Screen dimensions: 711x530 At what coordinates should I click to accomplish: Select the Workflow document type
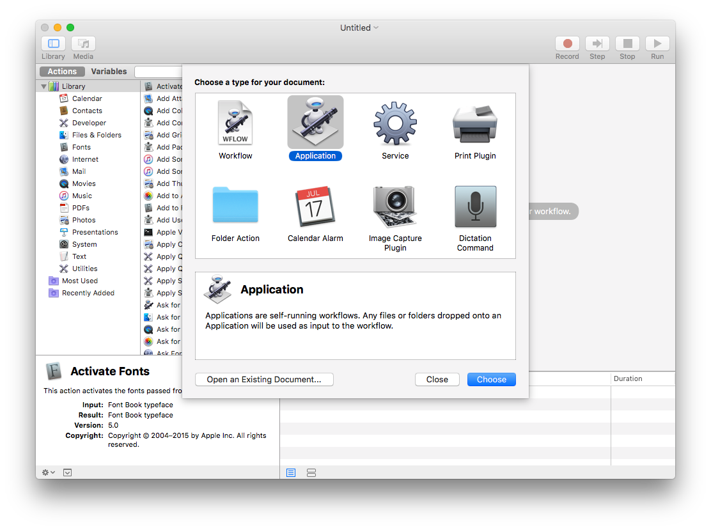(235, 130)
